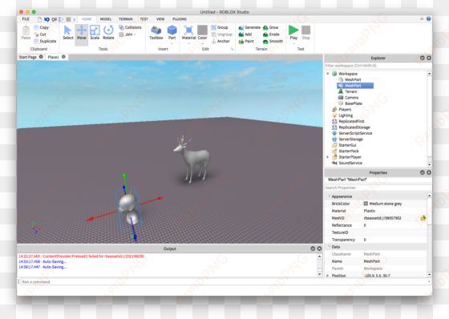Open the Part dropdown arrow
This screenshot has height=319, width=449.
pos(172,43)
